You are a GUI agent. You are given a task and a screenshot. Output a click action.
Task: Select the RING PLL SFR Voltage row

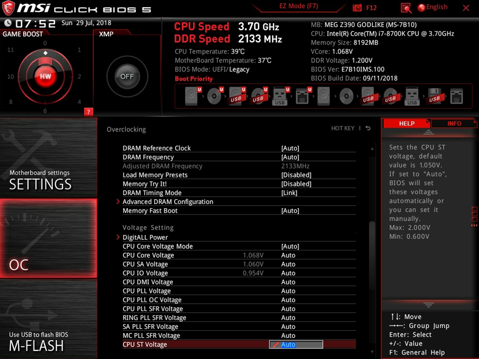[x=239, y=318]
